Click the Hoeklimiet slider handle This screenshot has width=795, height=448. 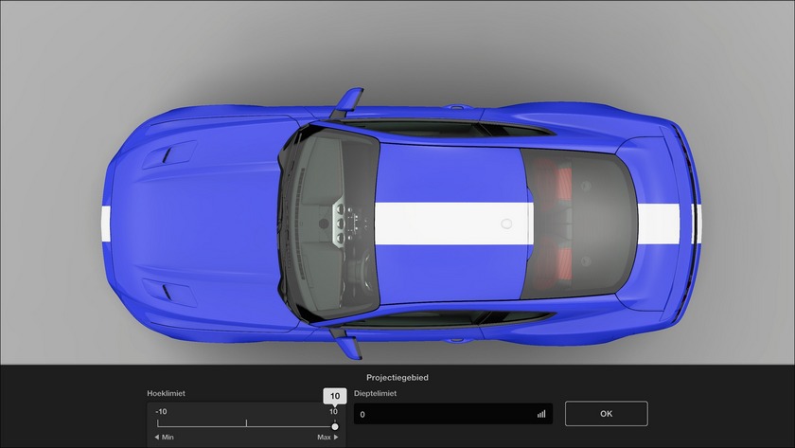tap(334, 426)
